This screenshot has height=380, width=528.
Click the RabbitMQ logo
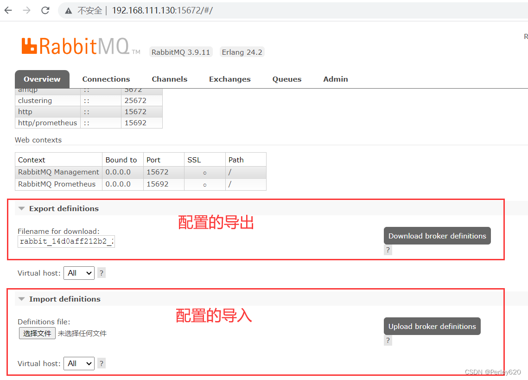(81, 46)
